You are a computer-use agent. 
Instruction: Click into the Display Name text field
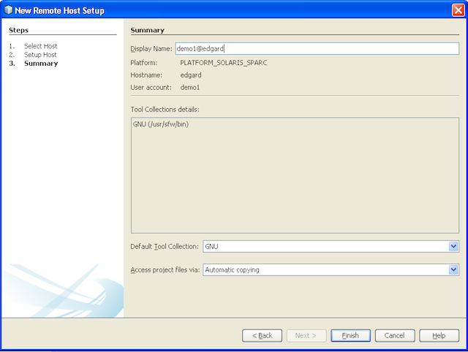click(x=317, y=48)
